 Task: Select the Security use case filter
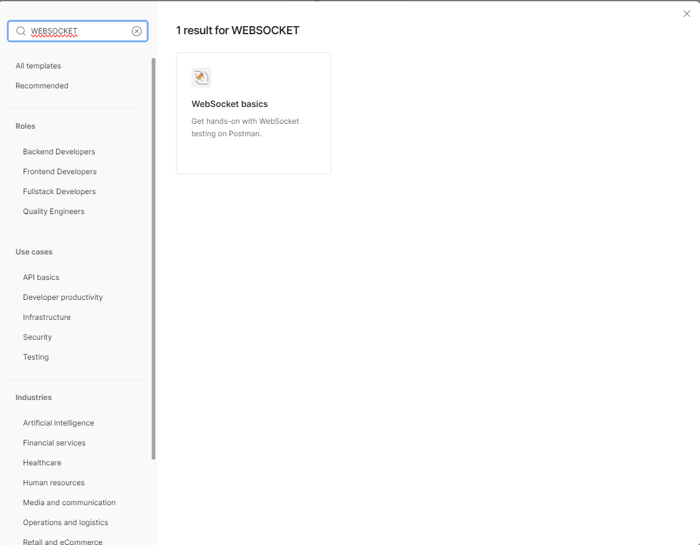point(37,337)
